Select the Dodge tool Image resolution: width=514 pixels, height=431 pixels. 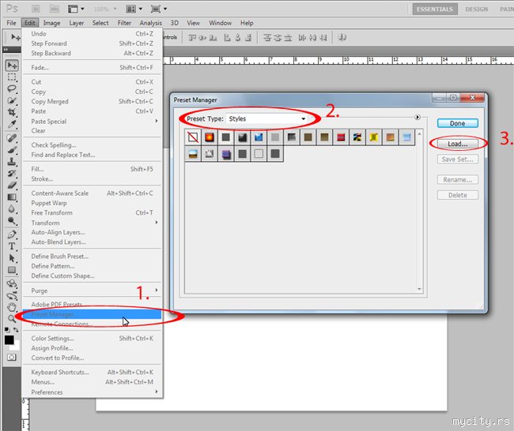[x=12, y=220]
